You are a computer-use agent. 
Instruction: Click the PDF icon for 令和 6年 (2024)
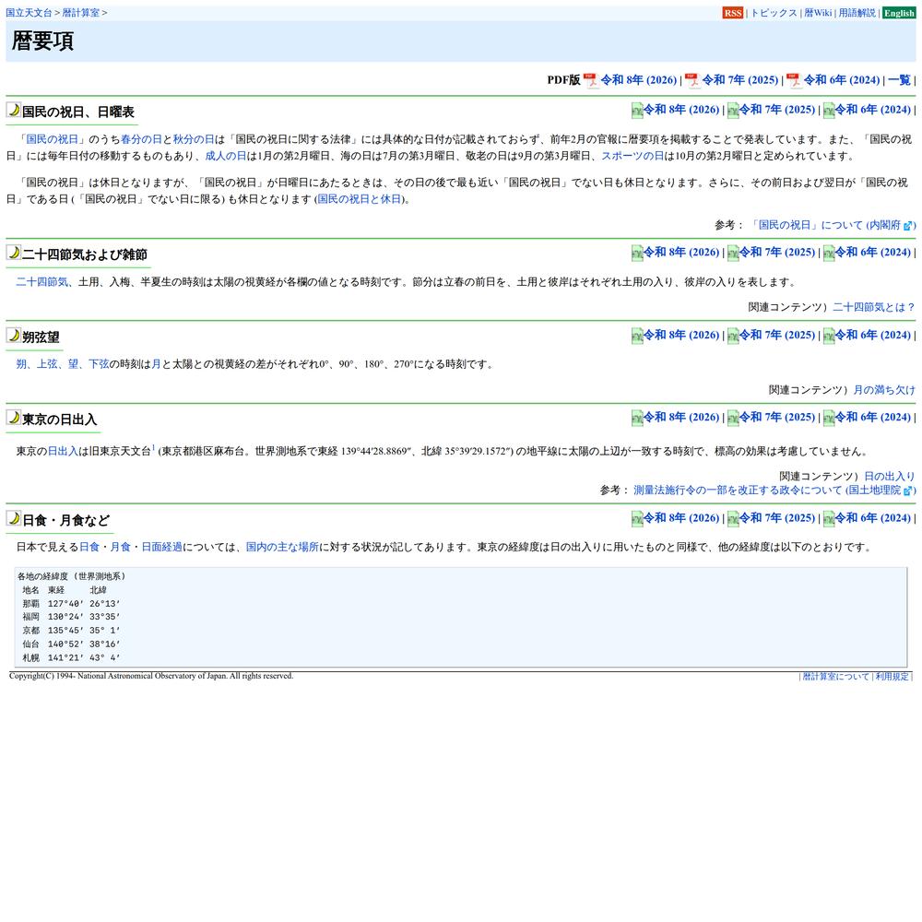pos(794,80)
